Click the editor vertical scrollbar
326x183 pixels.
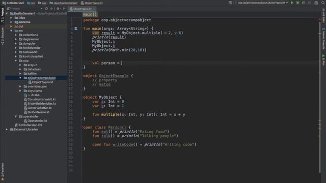click(x=320, y=97)
